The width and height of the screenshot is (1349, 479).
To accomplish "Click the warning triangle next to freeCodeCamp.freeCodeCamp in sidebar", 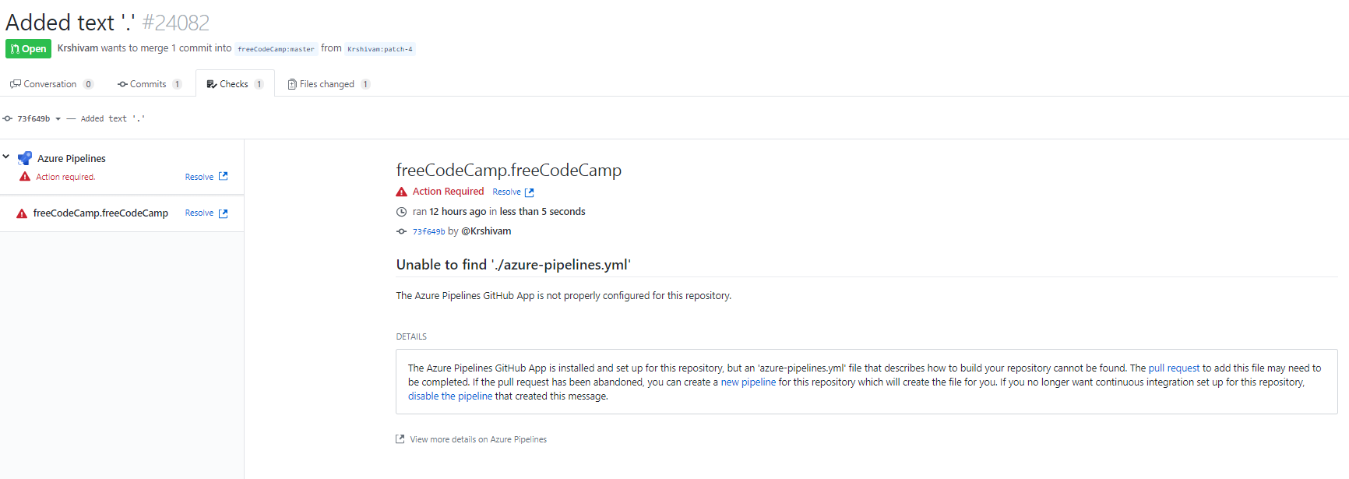I will pos(22,213).
